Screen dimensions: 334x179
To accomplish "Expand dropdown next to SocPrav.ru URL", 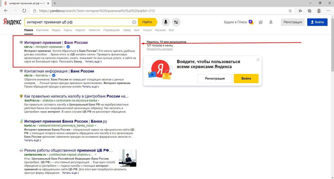I will (x=99, y=100).
